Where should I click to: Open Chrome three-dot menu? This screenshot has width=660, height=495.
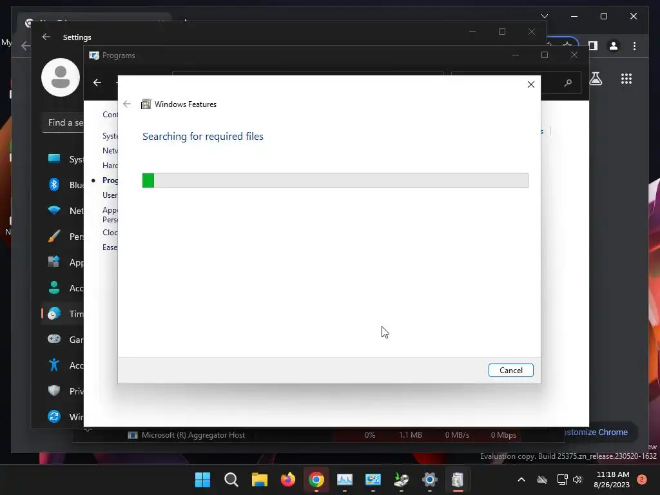pos(634,46)
